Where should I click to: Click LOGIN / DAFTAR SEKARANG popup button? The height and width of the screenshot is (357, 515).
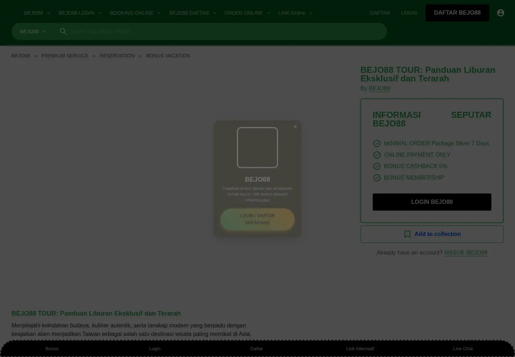point(257,219)
